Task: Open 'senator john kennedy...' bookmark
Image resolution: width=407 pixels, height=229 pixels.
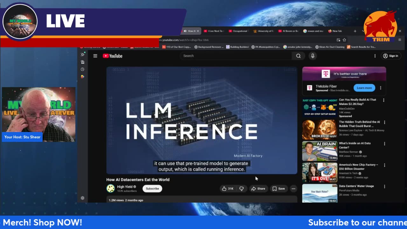Action: (298, 47)
